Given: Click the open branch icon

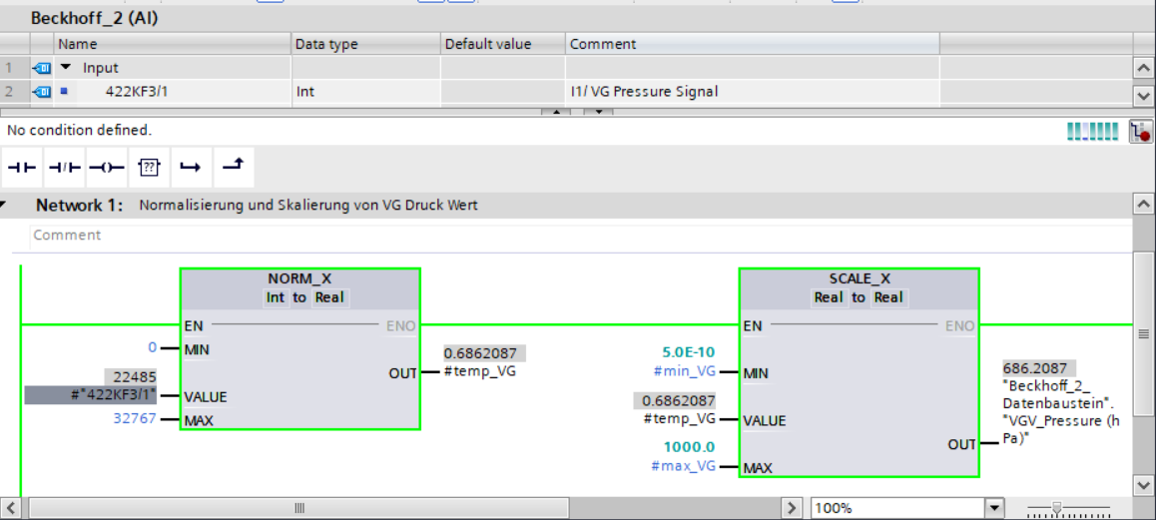Looking at the screenshot, I should (190, 168).
